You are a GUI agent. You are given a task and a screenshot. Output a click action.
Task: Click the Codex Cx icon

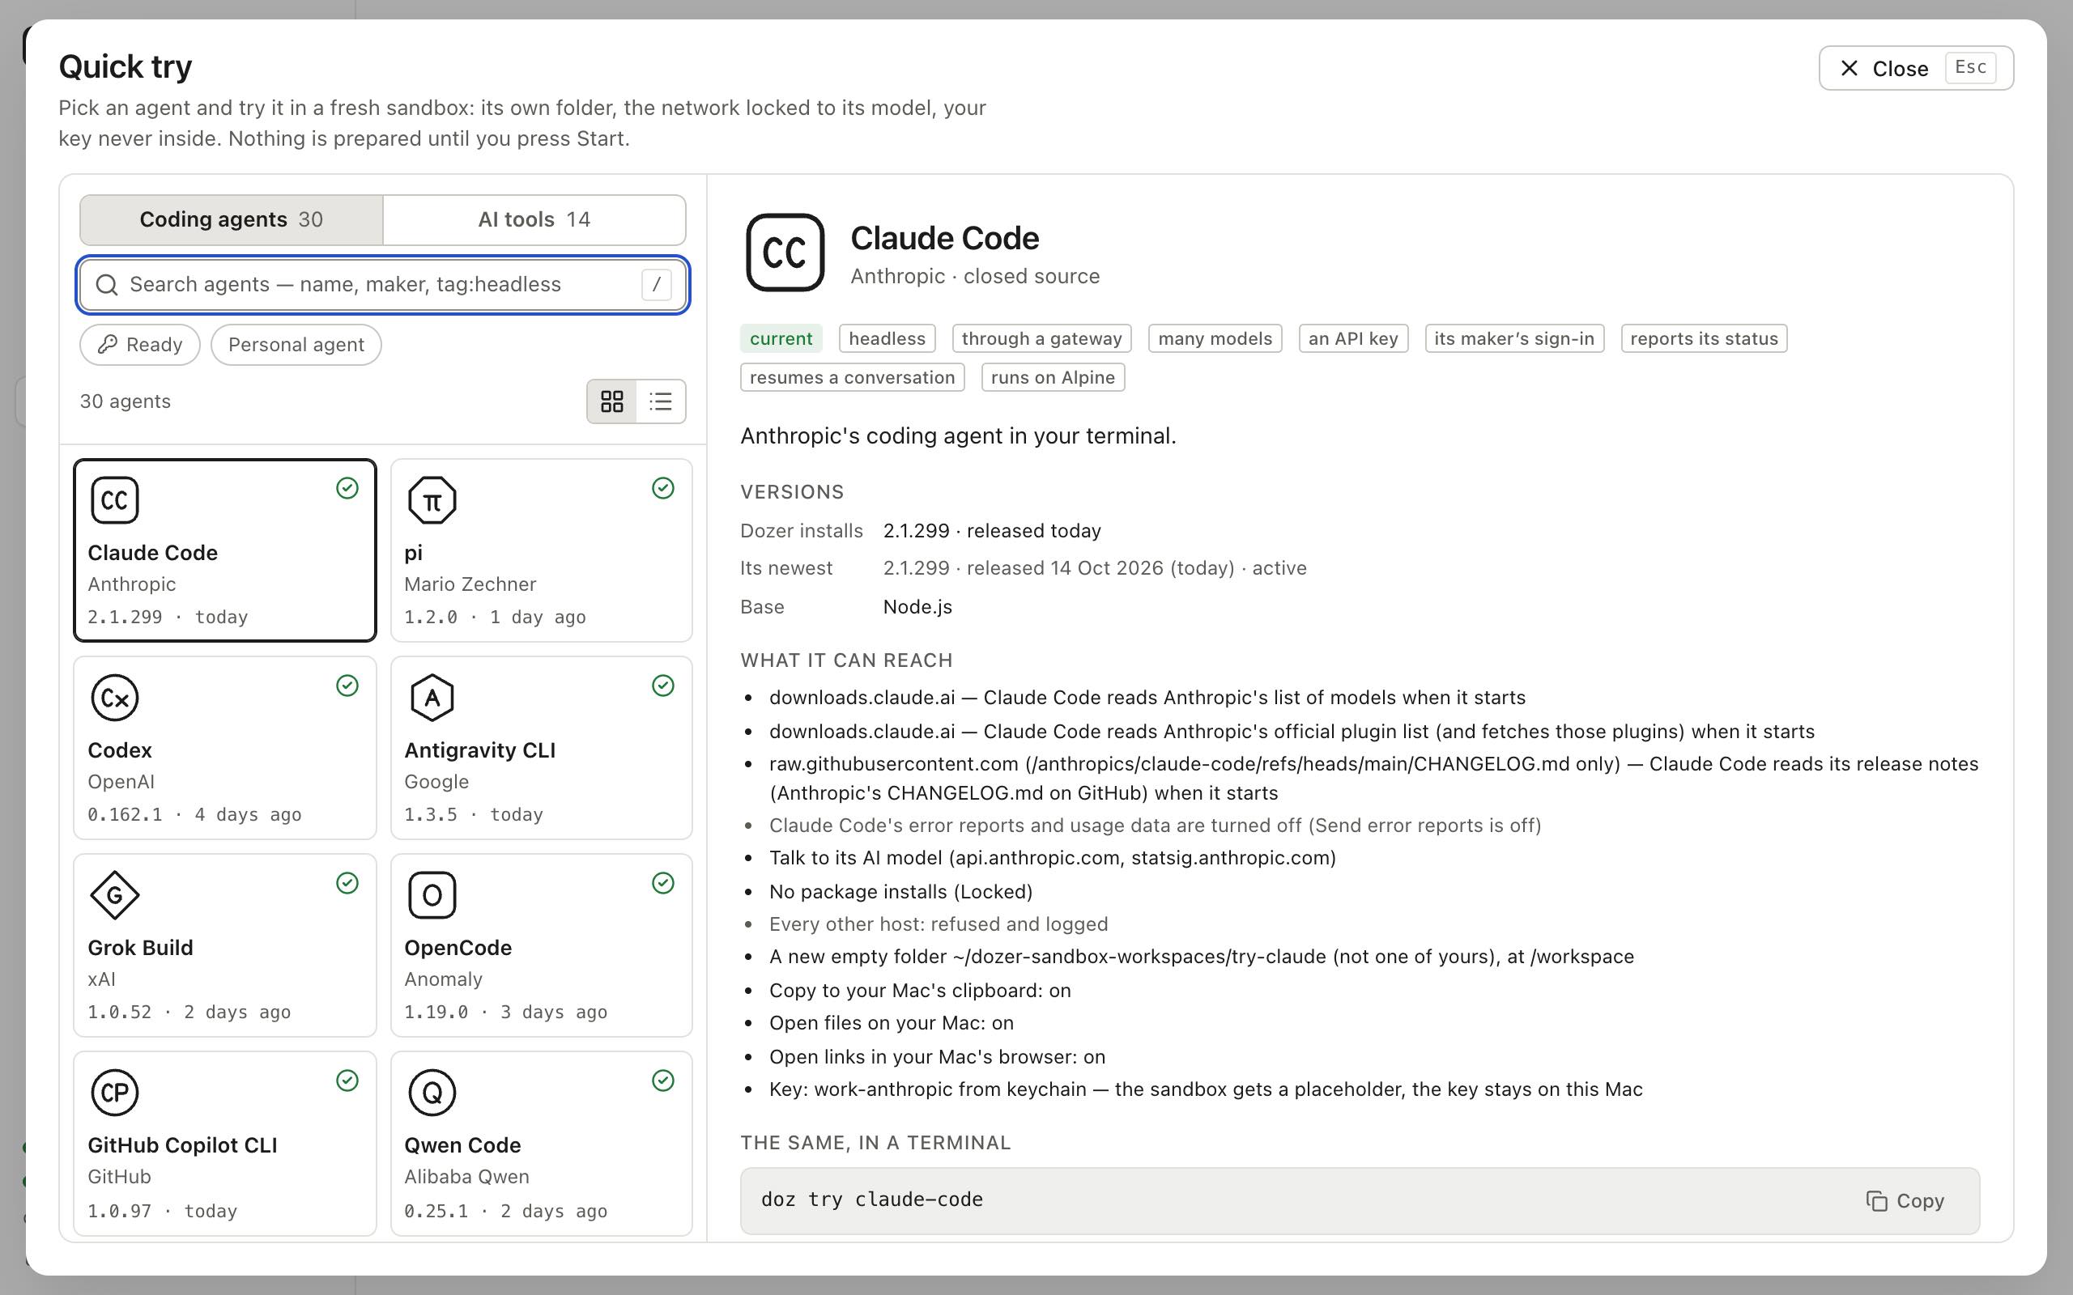point(114,698)
